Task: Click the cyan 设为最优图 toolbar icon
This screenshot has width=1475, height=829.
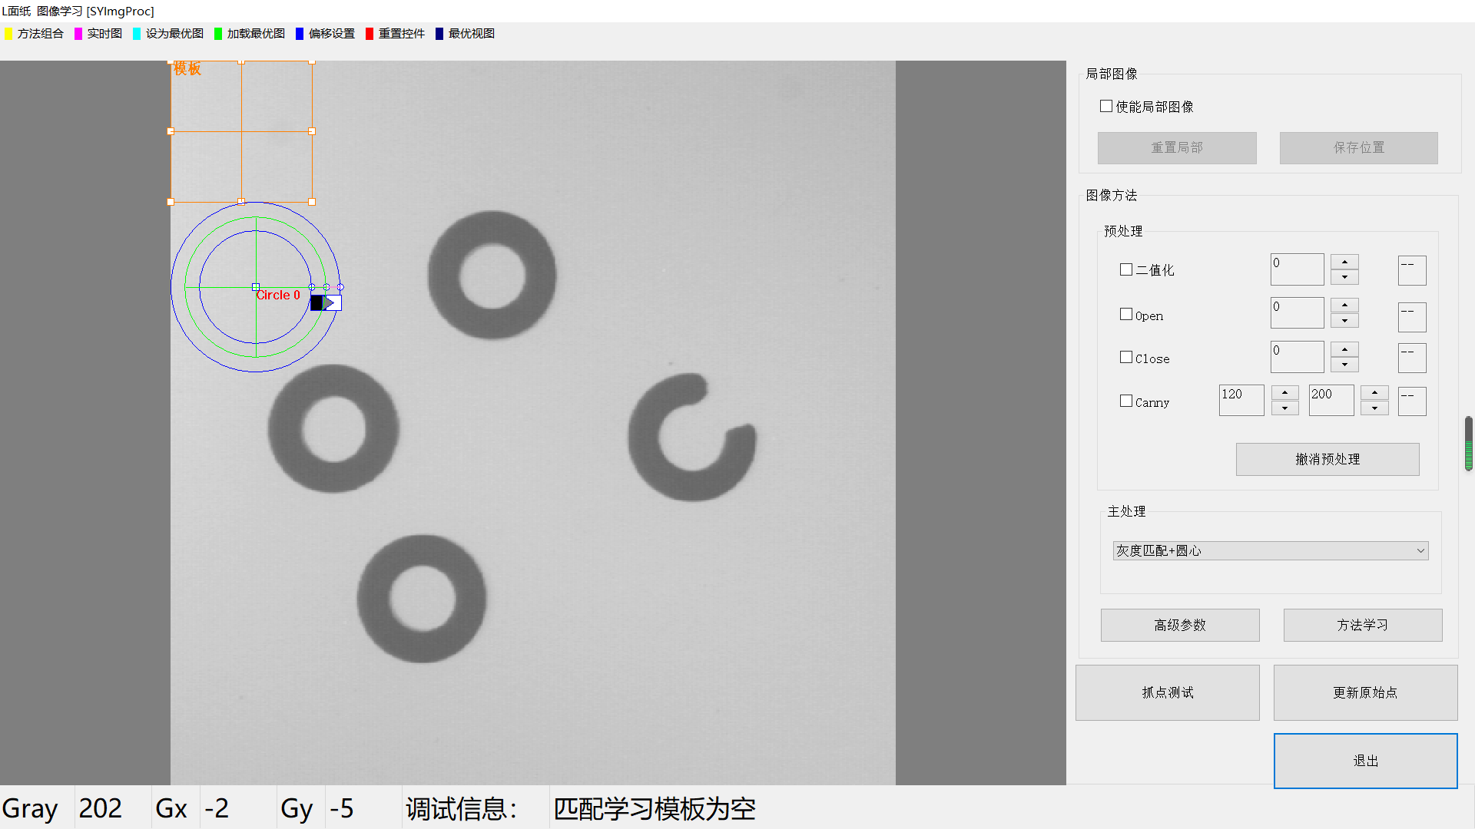Action: tap(137, 34)
